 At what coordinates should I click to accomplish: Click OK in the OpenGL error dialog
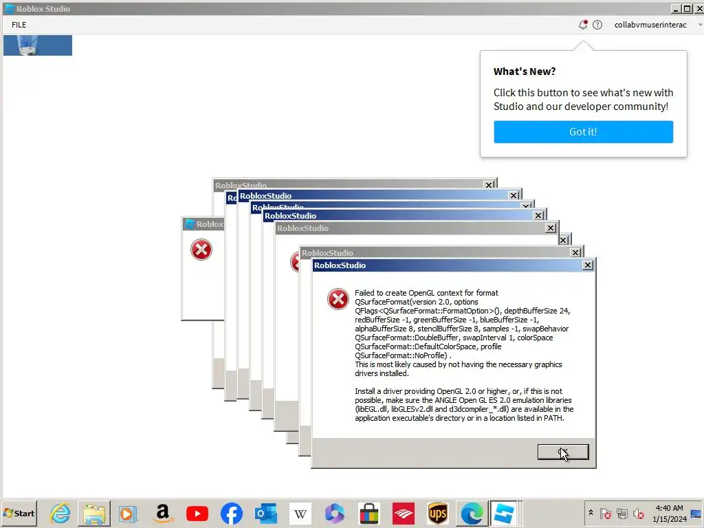tap(563, 452)
